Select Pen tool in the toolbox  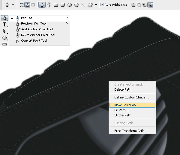coord(4,18)
